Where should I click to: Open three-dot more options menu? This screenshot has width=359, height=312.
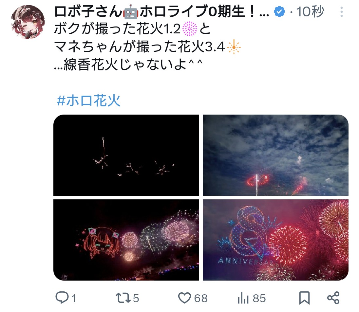click(341, 12)
